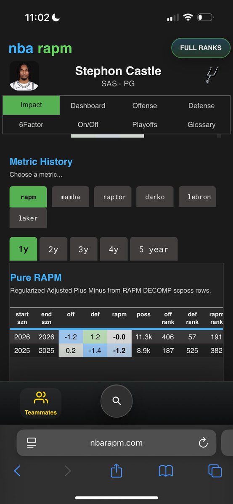Switch to the Offense tab

click(145, 106)
